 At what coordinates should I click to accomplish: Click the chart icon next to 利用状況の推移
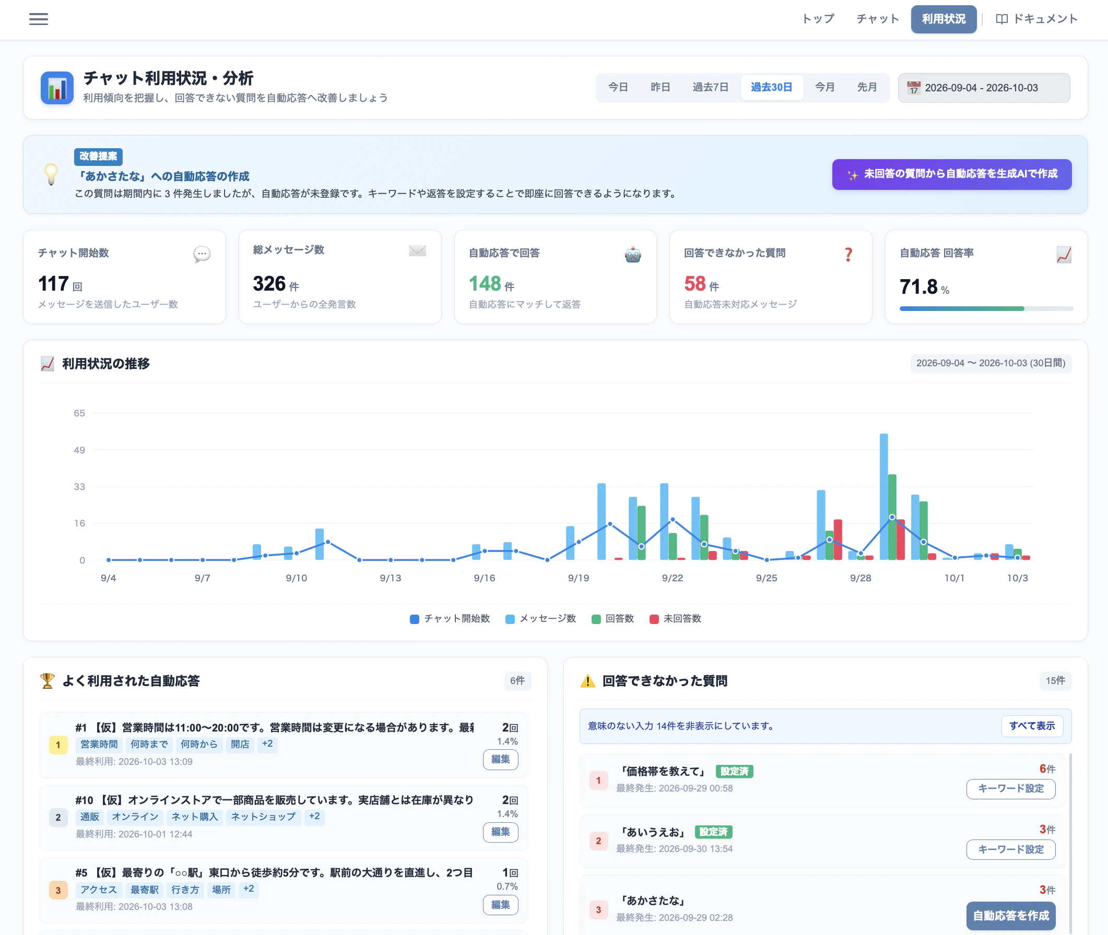tap(47, 364)
